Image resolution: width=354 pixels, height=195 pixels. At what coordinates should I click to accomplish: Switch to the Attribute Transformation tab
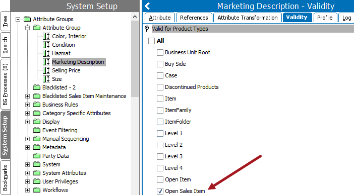tap(248, 18)
